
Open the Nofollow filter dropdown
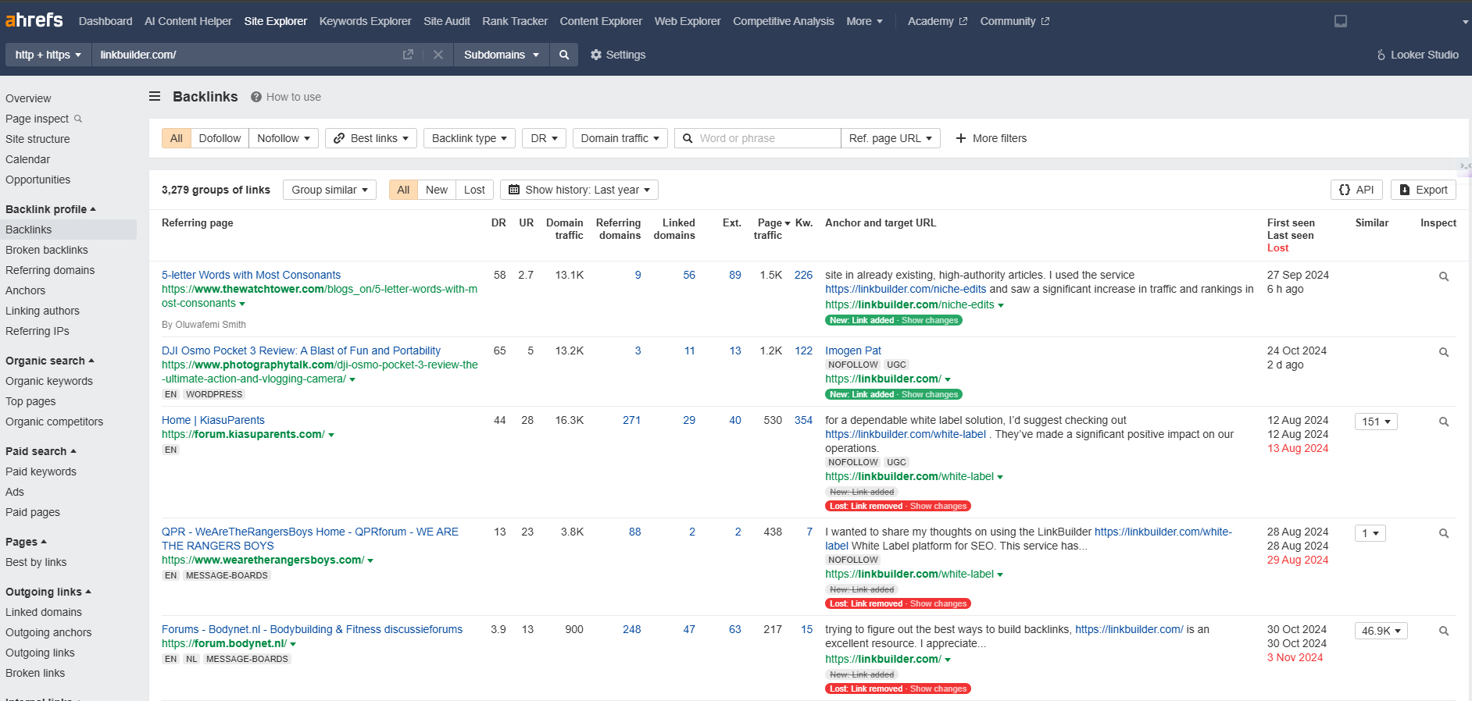pyautogui.click(x=284, y=138)
